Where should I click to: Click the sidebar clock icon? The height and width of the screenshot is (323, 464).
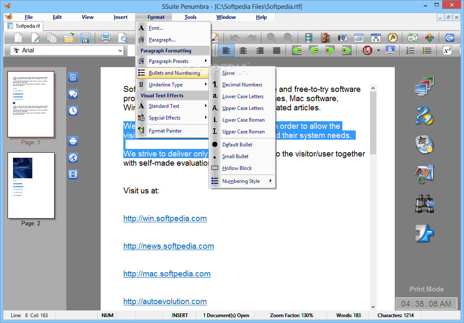point(73,111)
